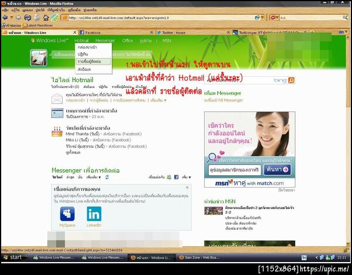Viewport: 352px width, 275px height.
Task: Expand the เพิ่มเติม dropdown under Hotmail highlights
Action: pyautogui.click(x=158, y=100)
